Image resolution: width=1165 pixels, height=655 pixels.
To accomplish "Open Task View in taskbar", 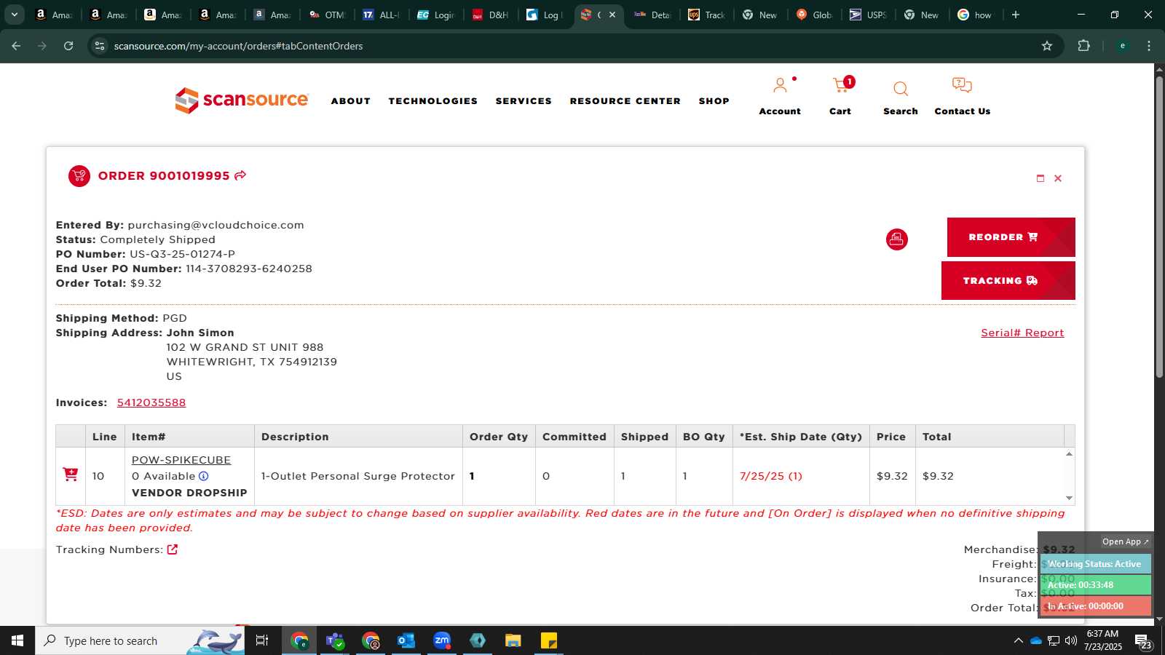I will 262,640.
